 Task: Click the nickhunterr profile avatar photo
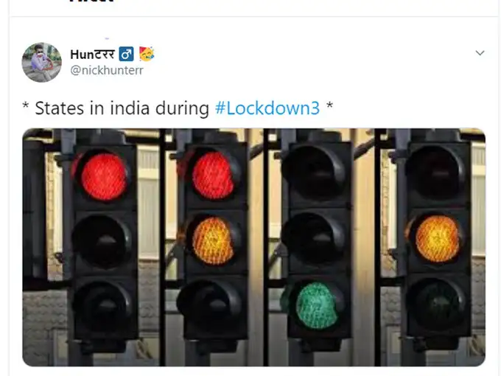[x=41, y=63]
